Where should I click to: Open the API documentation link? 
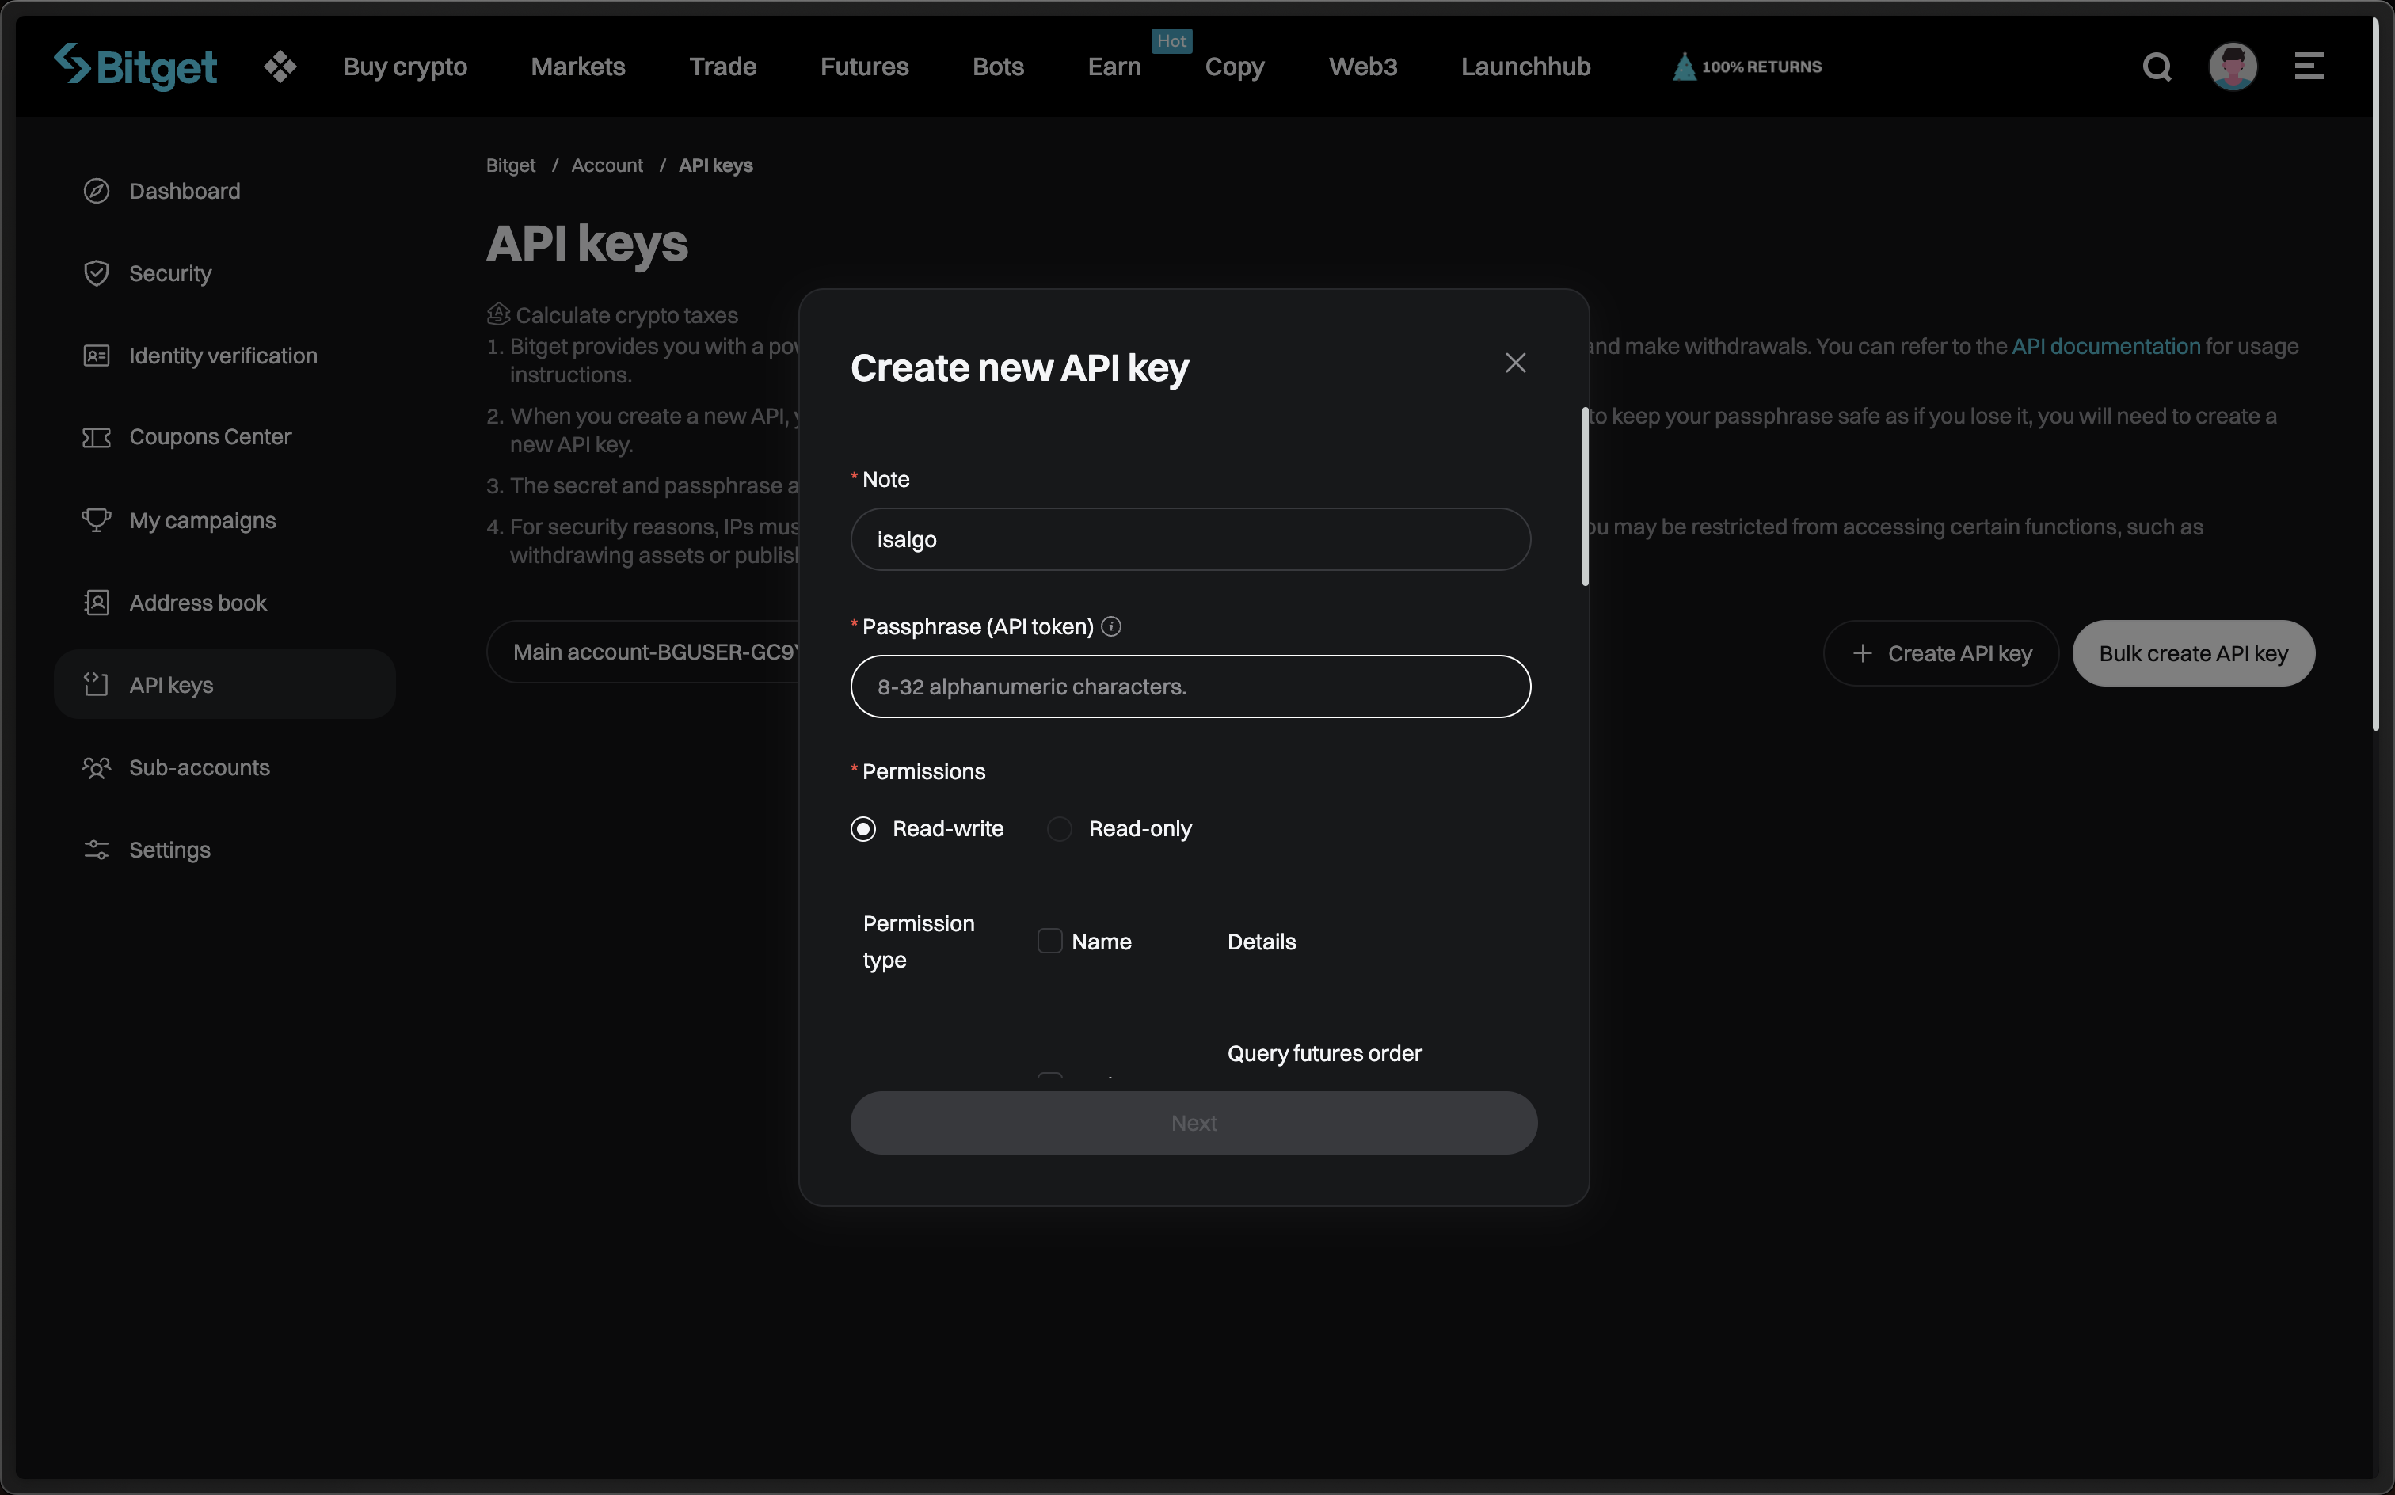pos(2105,346)
